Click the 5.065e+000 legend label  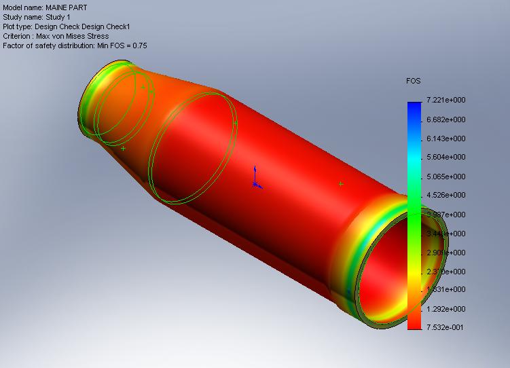[445, 176]
